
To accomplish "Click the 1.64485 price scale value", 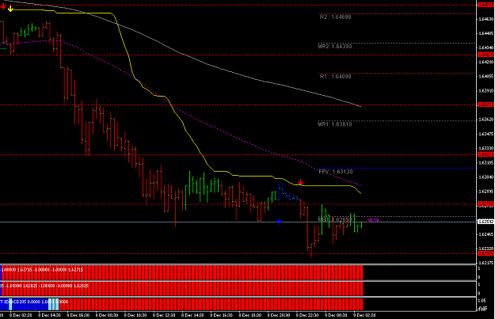I will point(485,33).
